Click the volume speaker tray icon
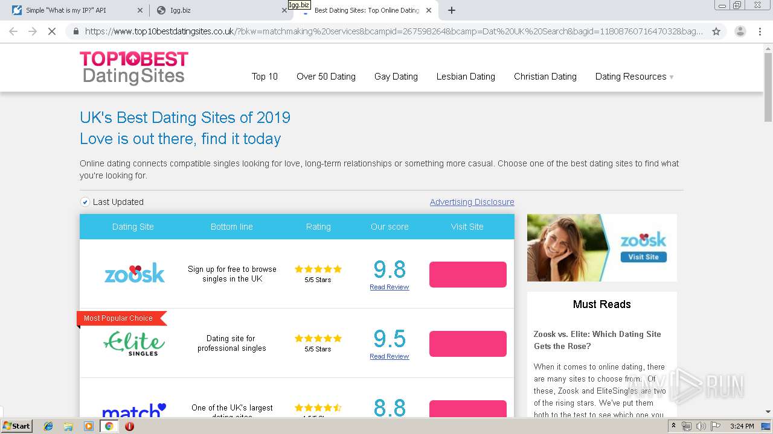This screenshot has height=434, width=773. point(701,426)
